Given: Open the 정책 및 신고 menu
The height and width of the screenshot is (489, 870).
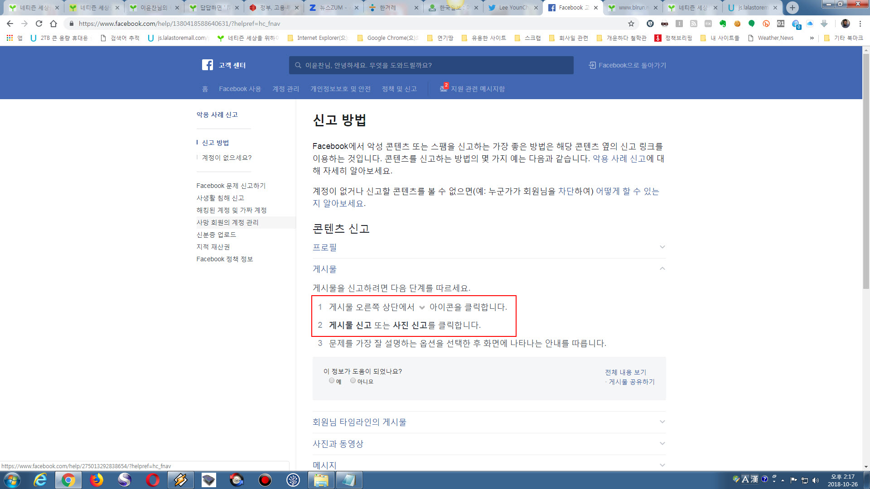Looking at the screenshot, I should tap(399, 89).
